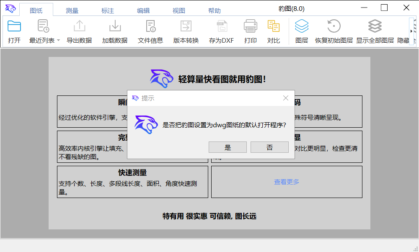Image resolution: width=419 pixels, height=252 pixels.
Task: Click the 查看更多 see more link
Action: 286,182
